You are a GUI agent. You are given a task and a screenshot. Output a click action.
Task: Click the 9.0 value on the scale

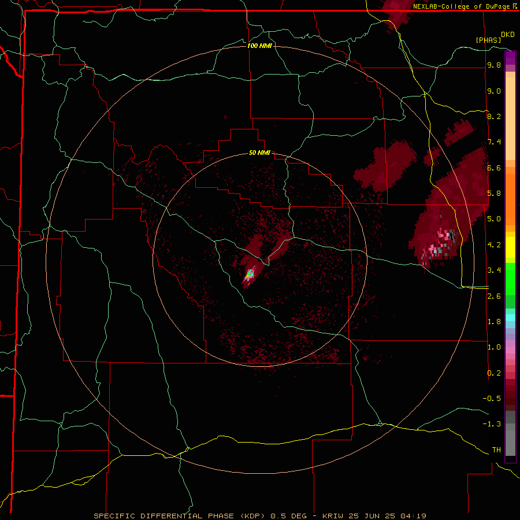(x=494, y=91)
